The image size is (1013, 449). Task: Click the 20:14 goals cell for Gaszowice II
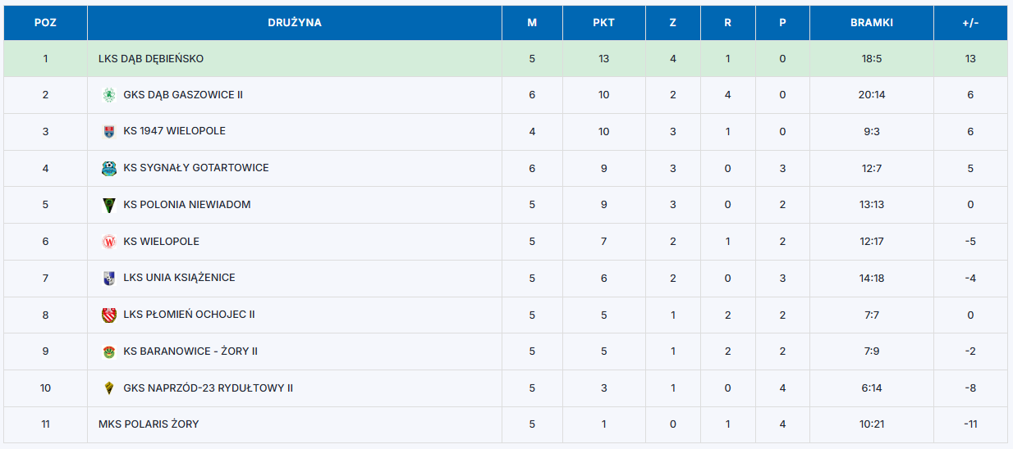click(871, 95)
